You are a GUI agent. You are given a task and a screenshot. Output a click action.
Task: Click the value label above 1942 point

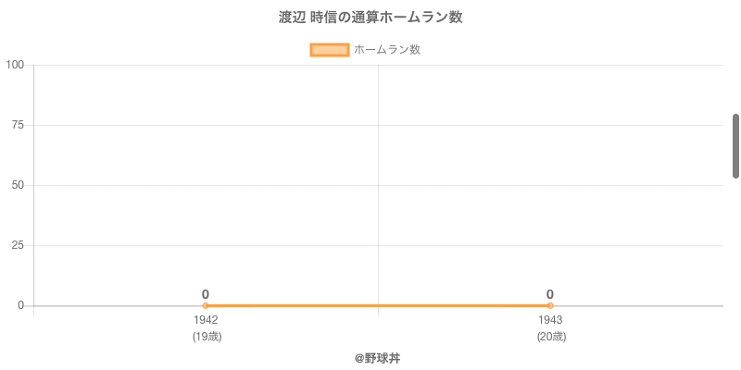click(206, 294)
